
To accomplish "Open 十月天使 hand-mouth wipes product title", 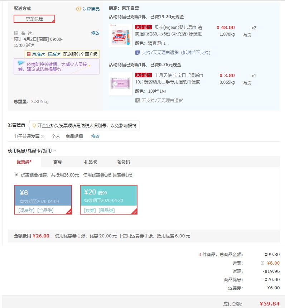I will click(x=169, y=78).
